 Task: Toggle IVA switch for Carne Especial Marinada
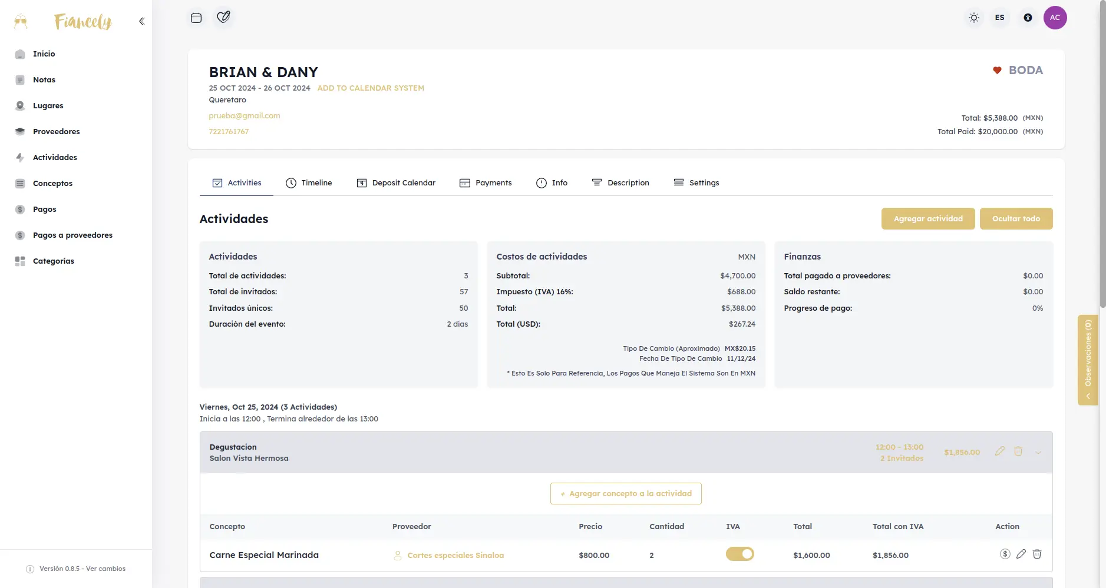[x=740, y=554]
